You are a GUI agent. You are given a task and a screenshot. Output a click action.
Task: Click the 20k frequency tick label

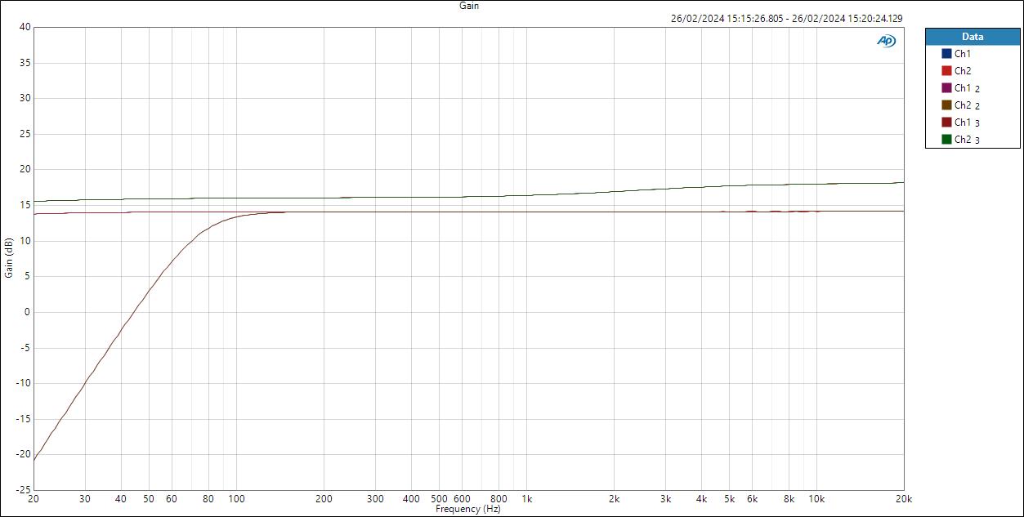click(x=902, y=497)
